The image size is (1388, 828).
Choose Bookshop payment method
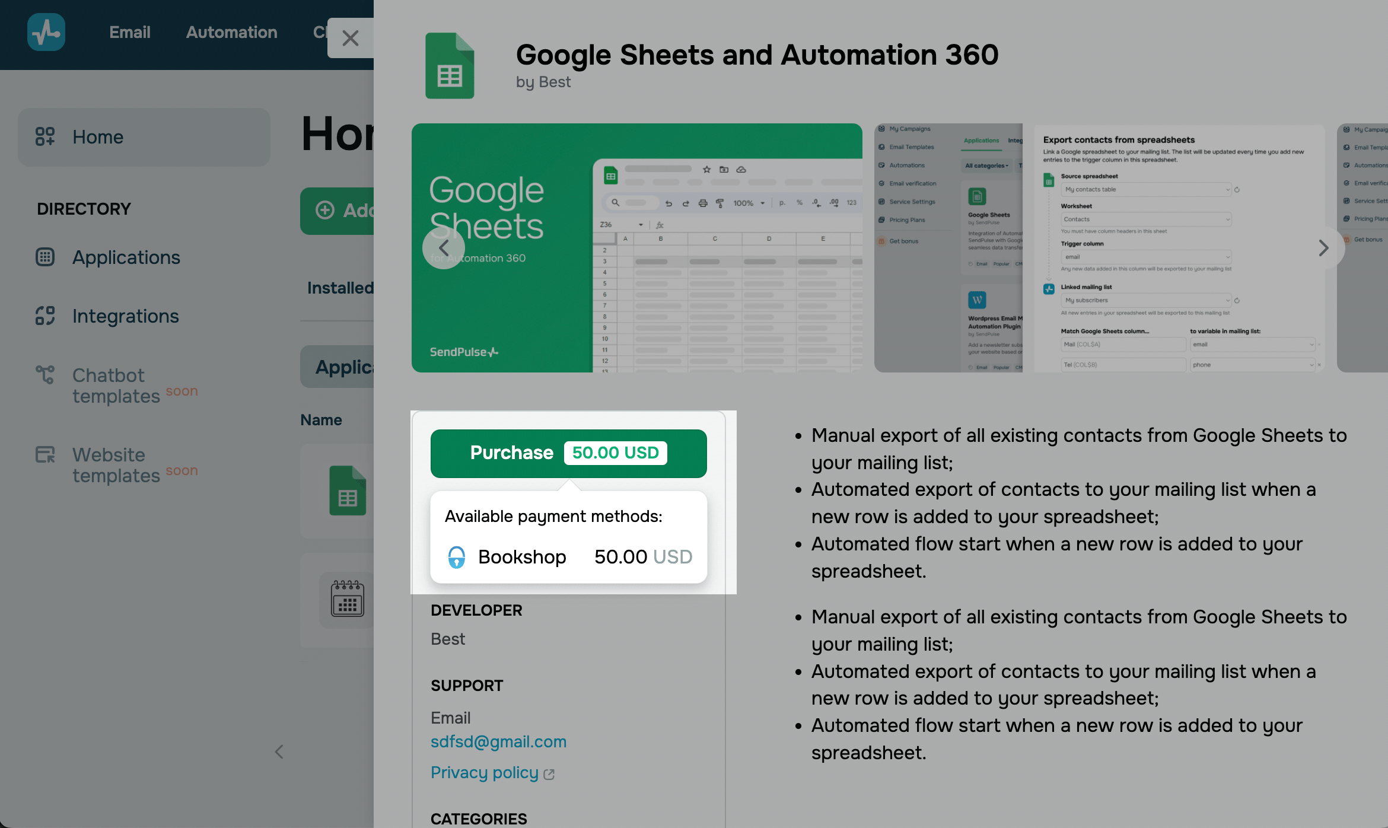[x=569, y=557]
